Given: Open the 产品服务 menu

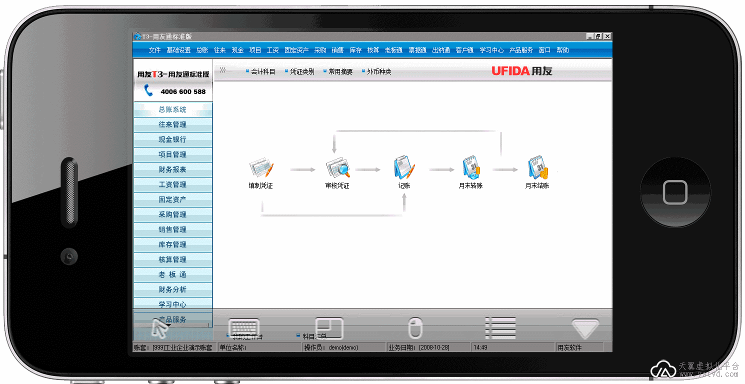Looking at the screenshot, I should [521, 50].
